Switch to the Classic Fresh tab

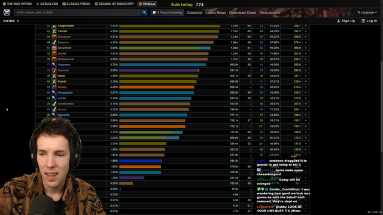pyautogui.click(x=76, y=4)
